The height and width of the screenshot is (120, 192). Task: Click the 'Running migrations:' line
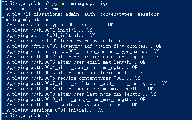27,20
